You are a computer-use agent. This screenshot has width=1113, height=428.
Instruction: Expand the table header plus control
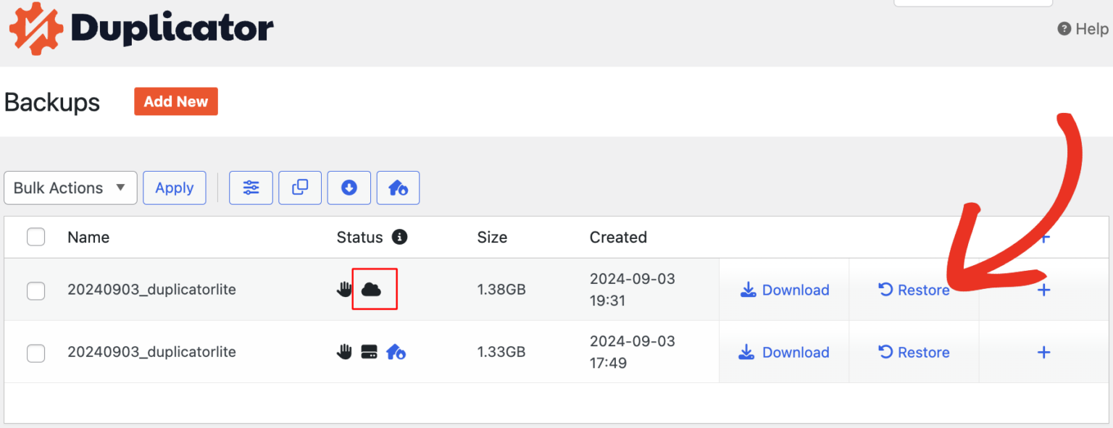(1043, 237)
